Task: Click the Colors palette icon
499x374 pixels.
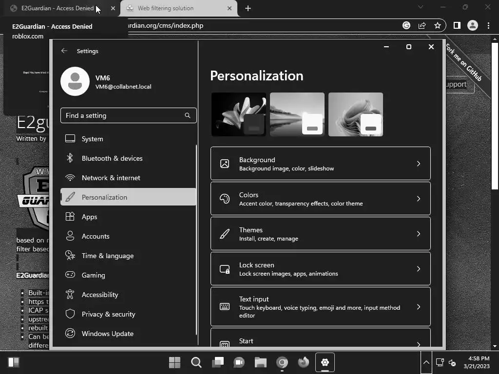Action: click(x=225, y=199)
